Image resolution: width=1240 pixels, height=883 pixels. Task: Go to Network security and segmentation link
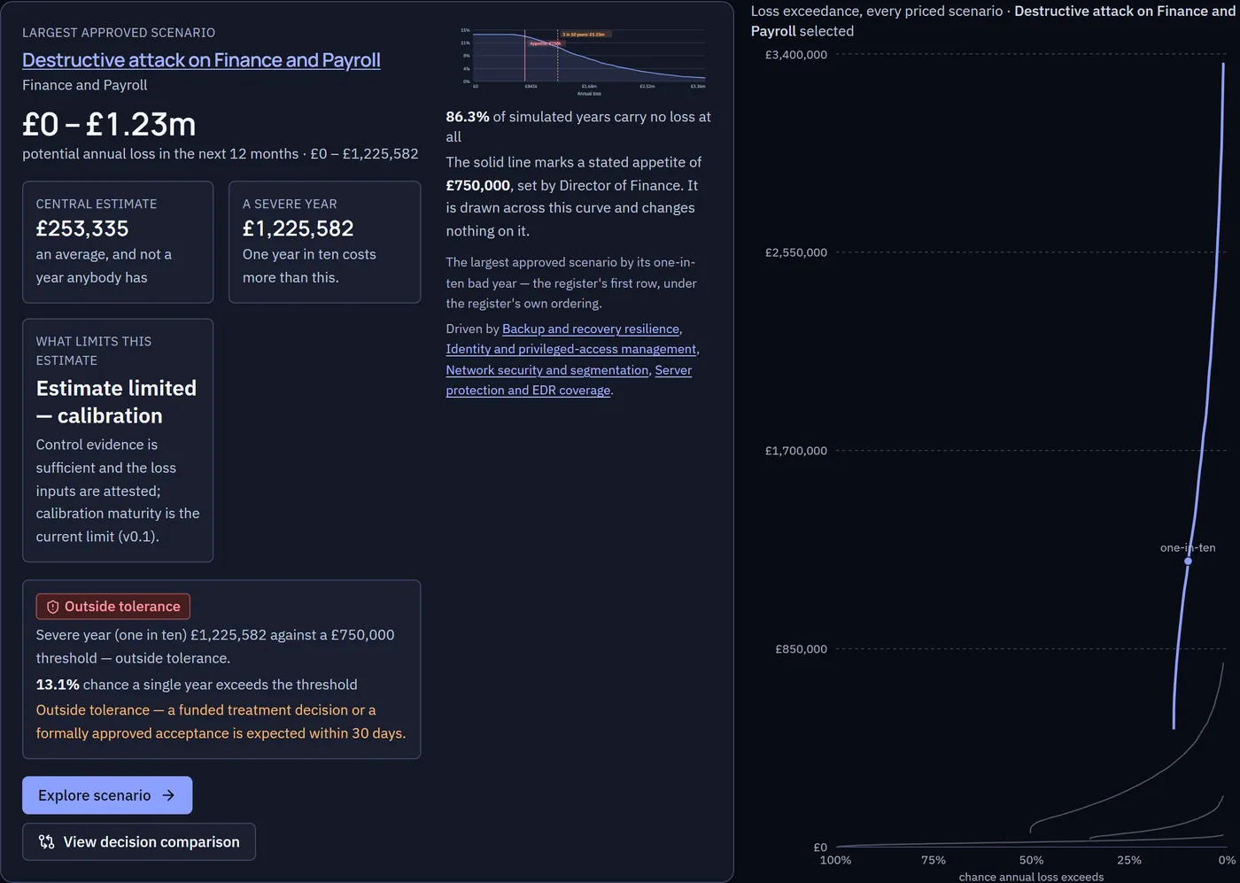[x=547, y=370]
